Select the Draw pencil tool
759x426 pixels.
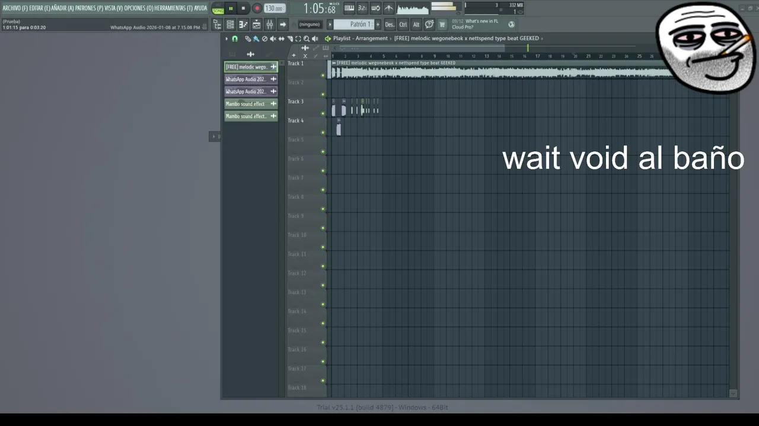[248, 38]
